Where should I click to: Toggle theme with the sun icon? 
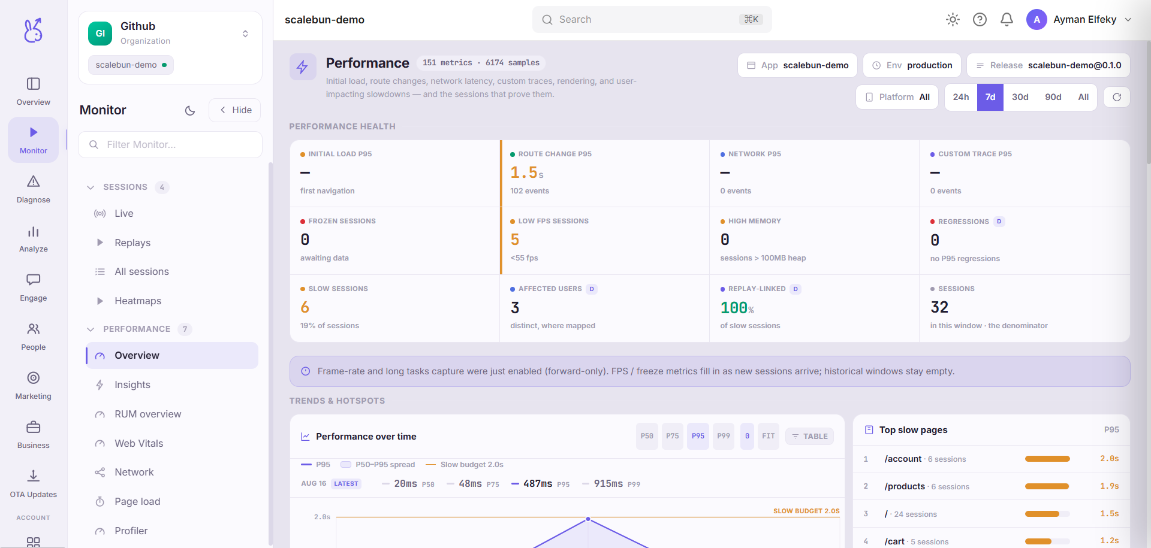(x=953, y=20)
